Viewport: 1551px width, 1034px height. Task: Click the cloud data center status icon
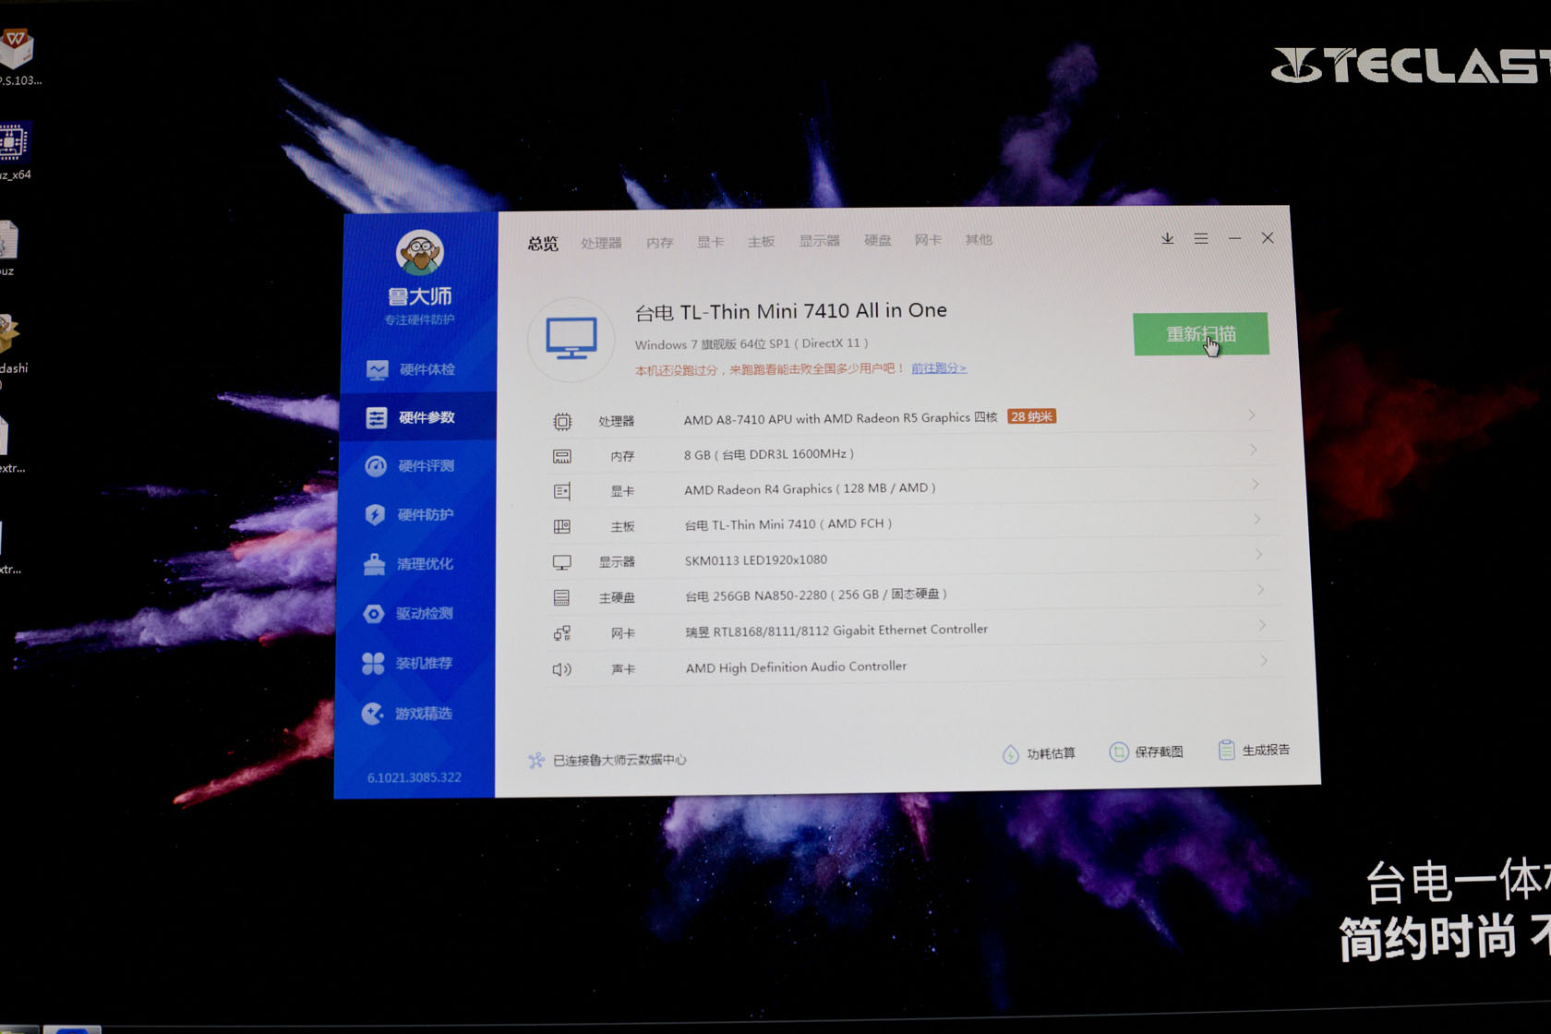click(x=536, y=760)
